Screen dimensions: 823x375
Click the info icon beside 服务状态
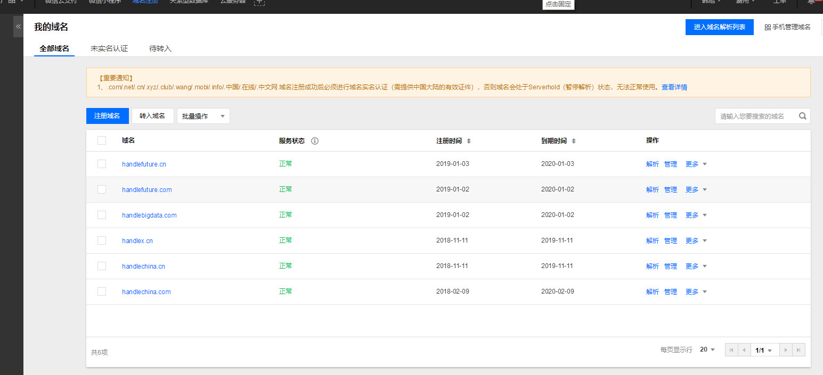(x=314, y=141)
